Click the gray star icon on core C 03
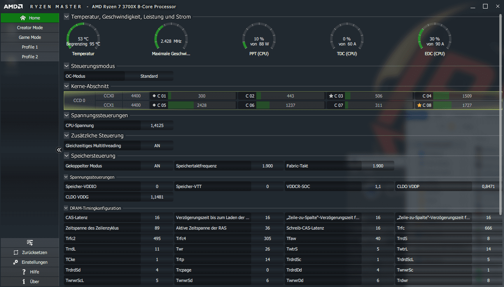504x287 pixels. 331,96
